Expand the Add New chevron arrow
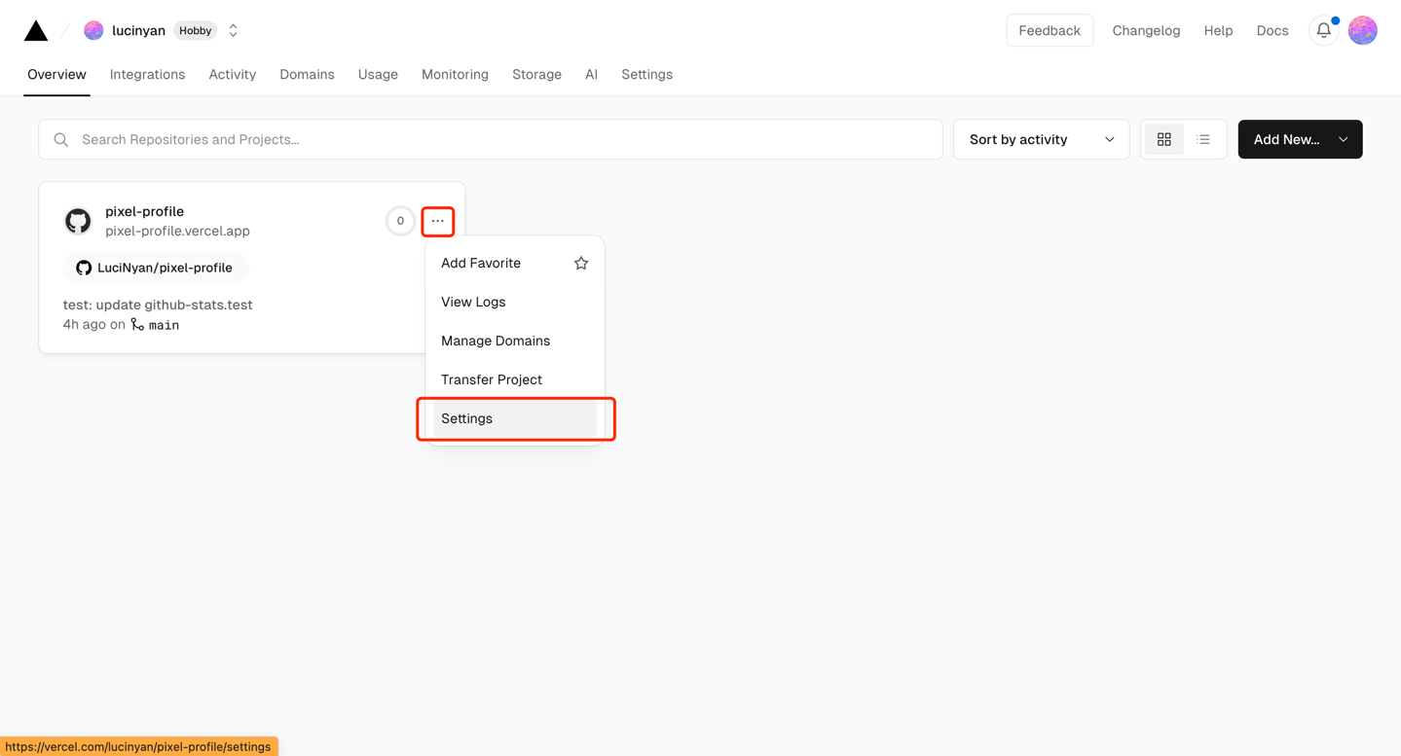The image size is (1401, 756). (x=1344, y=139)
